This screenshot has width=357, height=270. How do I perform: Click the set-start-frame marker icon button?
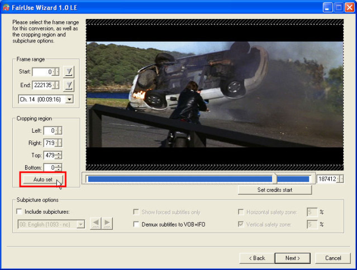point(69,71)
